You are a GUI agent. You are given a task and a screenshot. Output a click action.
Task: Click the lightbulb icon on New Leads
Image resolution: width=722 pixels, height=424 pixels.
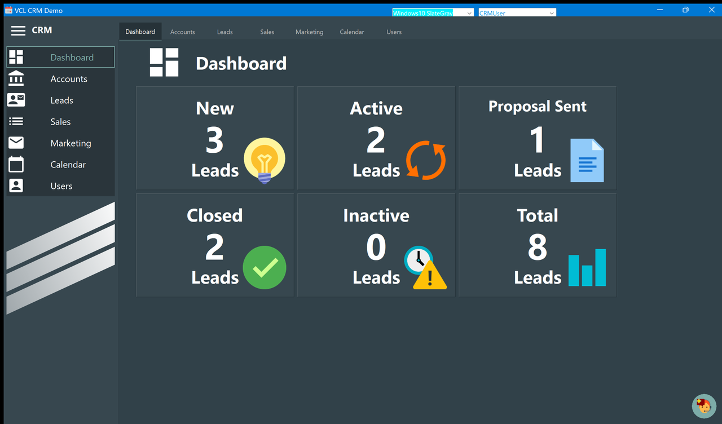click(x=265, y=161)
